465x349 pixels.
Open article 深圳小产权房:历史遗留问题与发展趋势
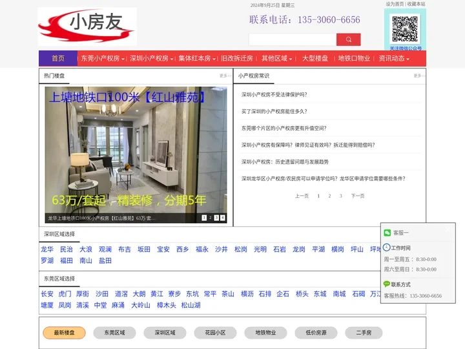coord(285,162)
